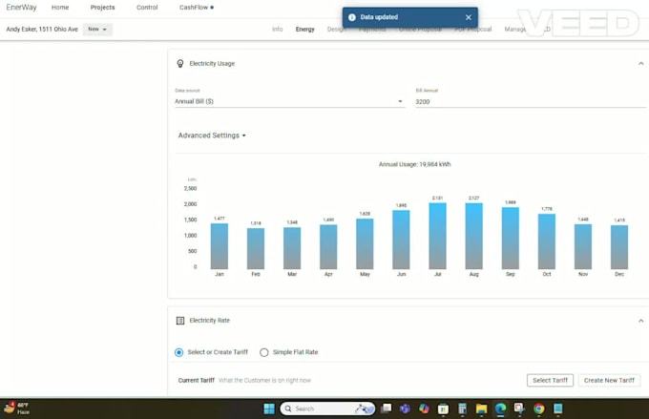Go to the Projects menu
Screen dimensions: 649x419
[102, 8]
